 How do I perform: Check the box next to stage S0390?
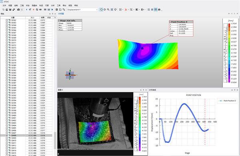7,90
